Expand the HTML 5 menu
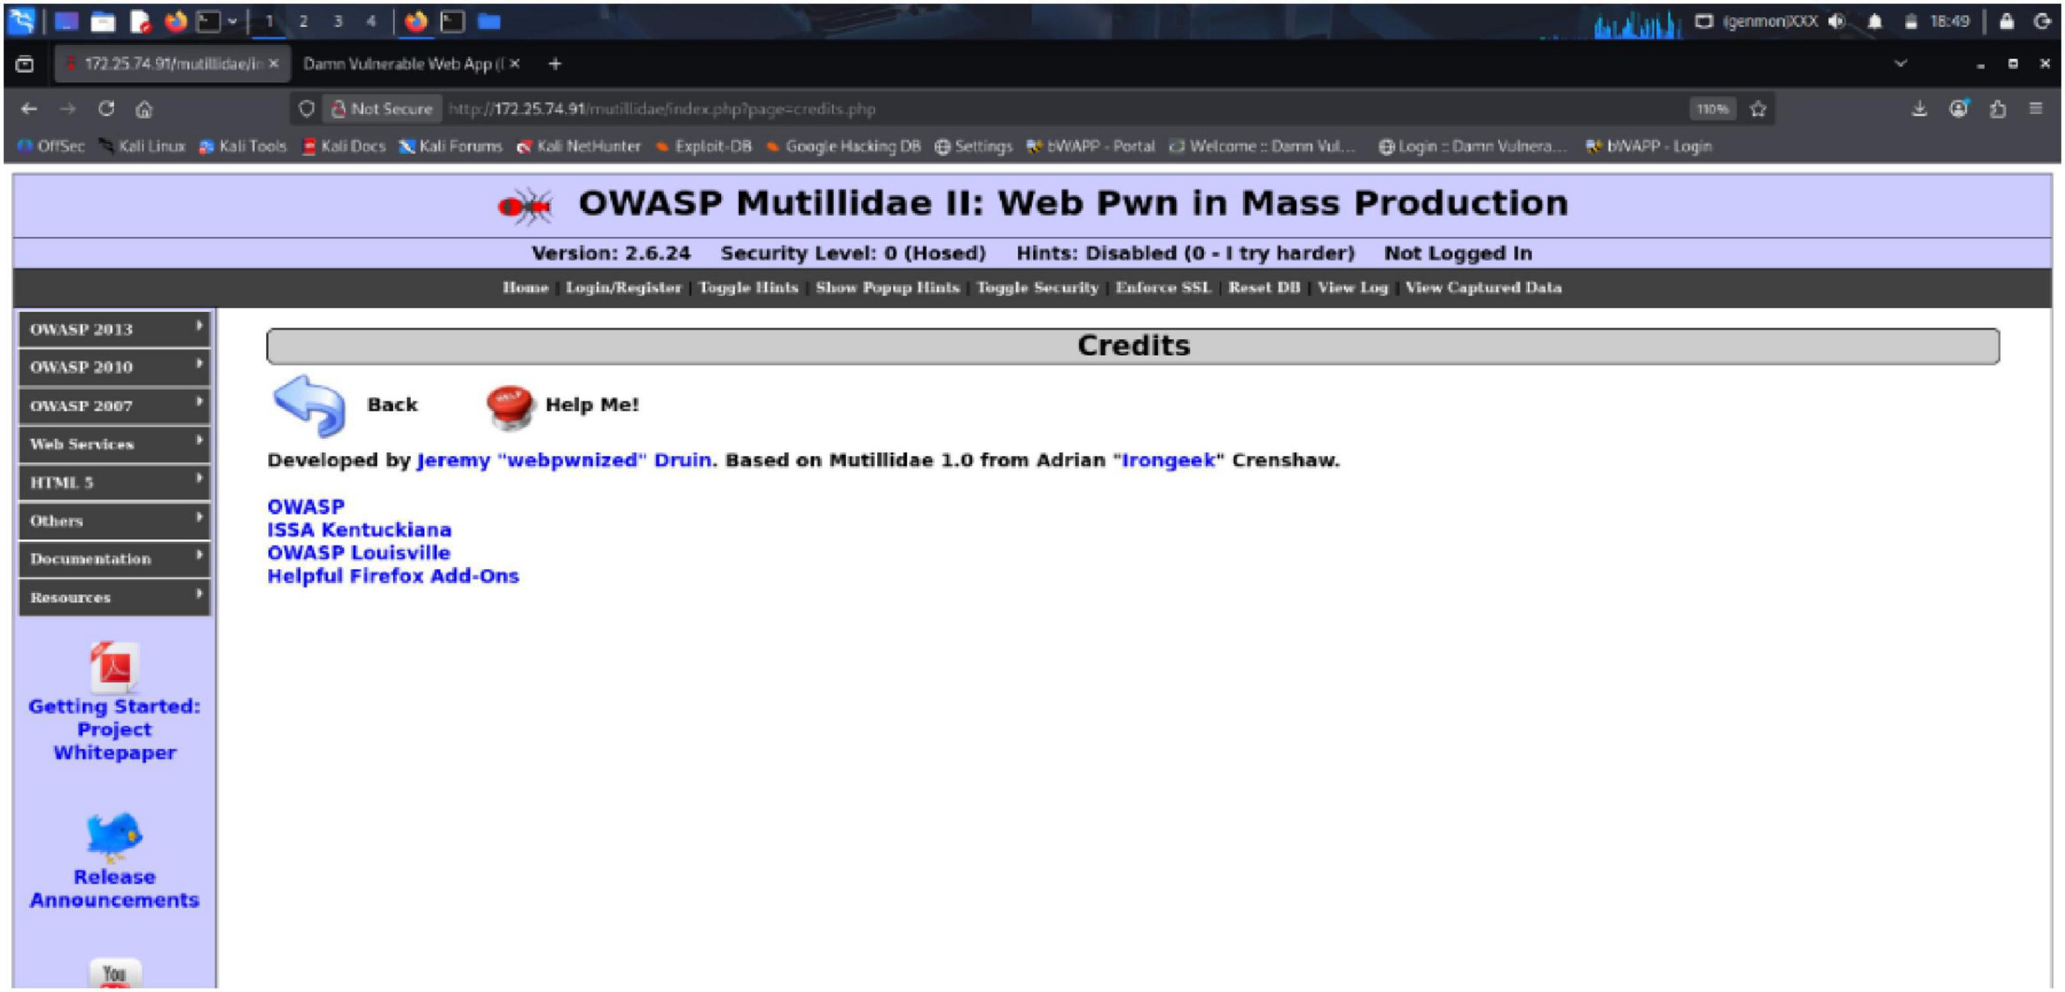 coord(115,482)
